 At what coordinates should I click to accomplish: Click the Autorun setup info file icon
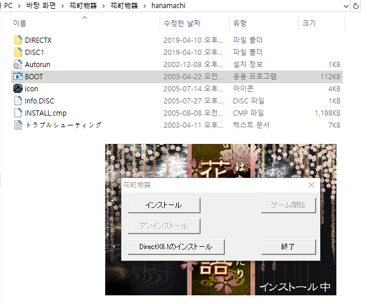click(x=18, y=64)
